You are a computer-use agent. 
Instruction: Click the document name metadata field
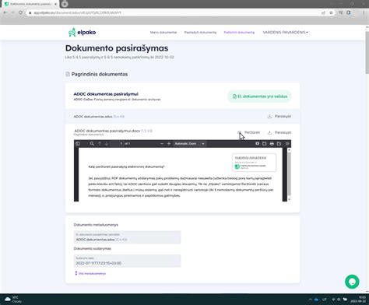[x=127, y=237]
